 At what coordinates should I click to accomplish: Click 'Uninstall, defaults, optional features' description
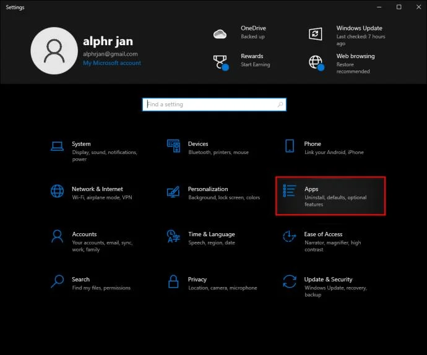(x=335, y=201)
